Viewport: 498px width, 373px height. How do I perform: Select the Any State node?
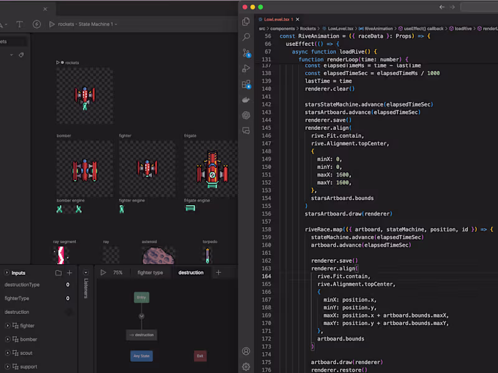pyautogui.click(x=141, y=356)
